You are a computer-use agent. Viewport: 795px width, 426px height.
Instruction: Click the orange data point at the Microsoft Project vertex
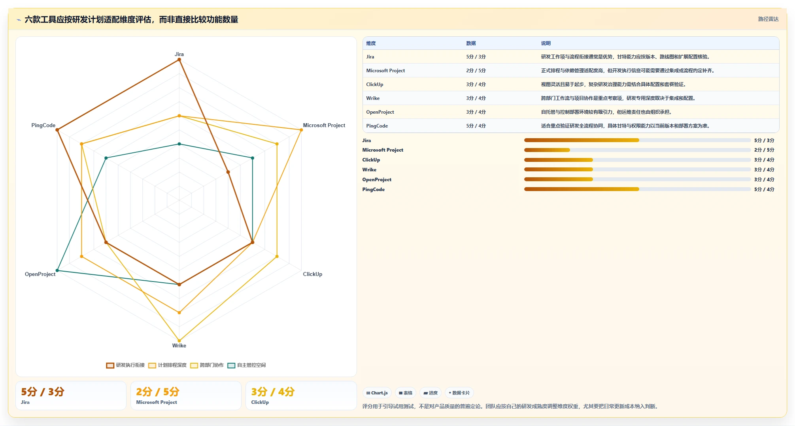[301, 130]
